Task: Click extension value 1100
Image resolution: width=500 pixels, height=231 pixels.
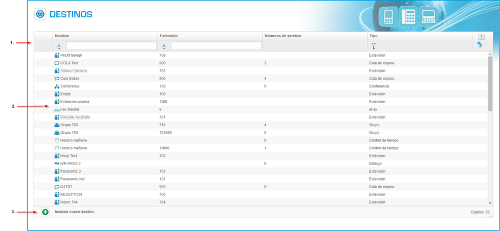Action: [x=163, y=102]
